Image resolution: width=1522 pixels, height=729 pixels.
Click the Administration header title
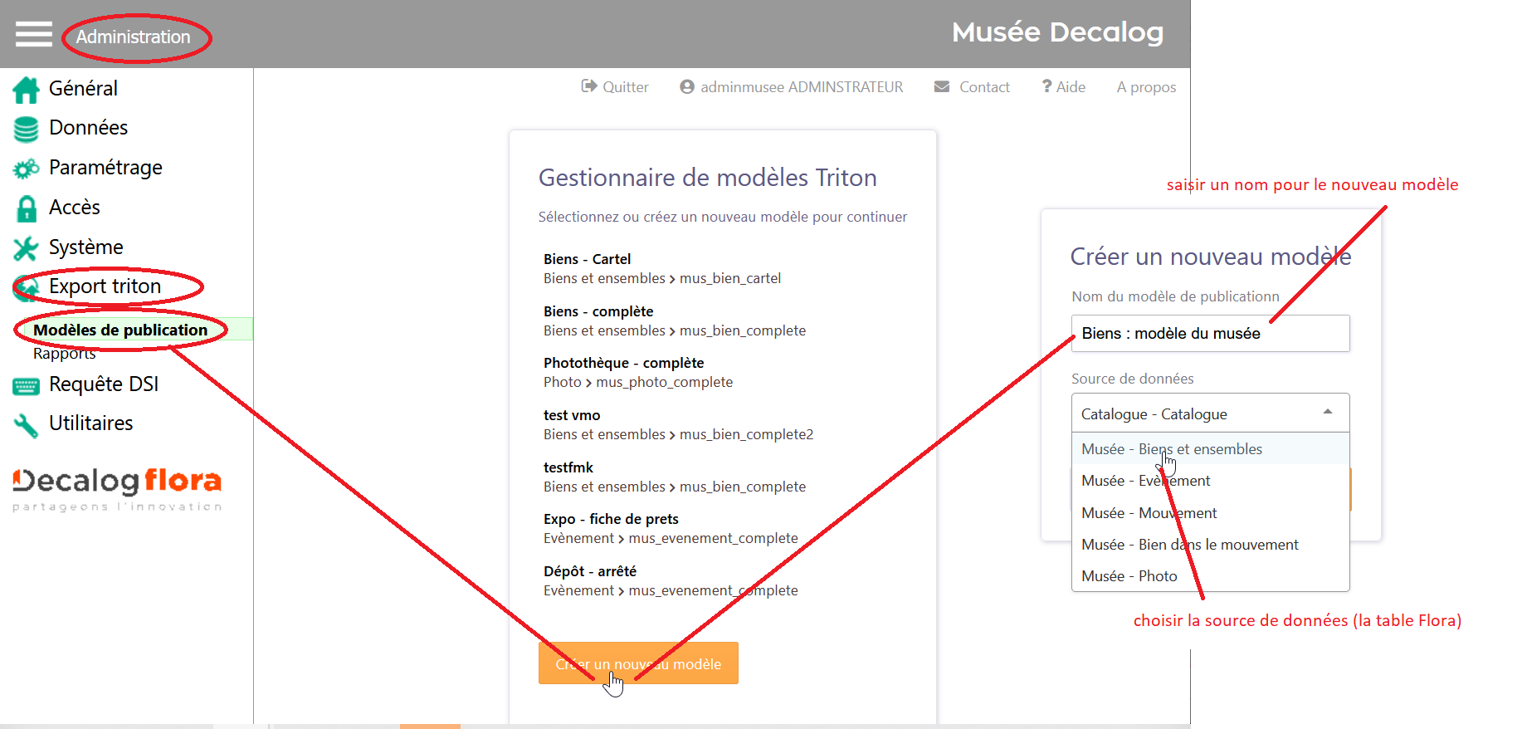(133, 37)
